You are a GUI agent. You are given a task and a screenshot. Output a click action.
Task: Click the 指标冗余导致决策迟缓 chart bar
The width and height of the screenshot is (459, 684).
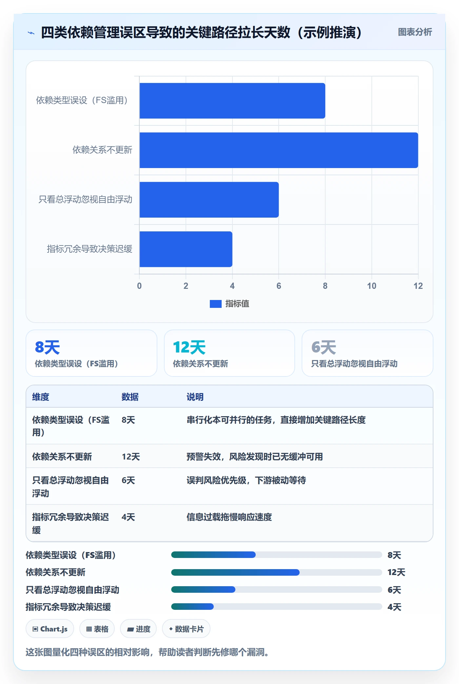(186, 249)
